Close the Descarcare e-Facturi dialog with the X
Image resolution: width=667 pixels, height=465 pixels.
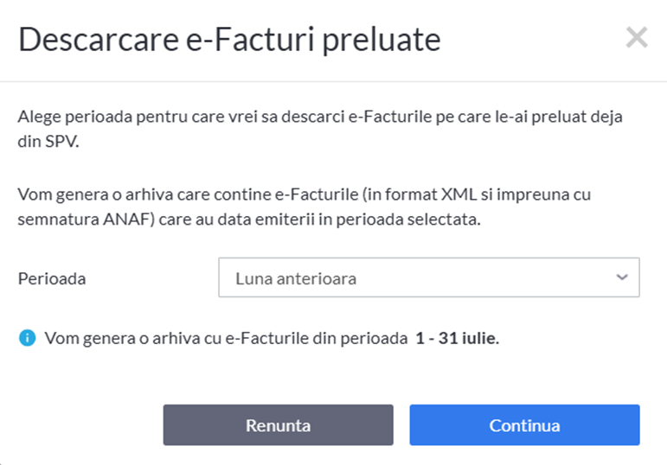point(637,37)
